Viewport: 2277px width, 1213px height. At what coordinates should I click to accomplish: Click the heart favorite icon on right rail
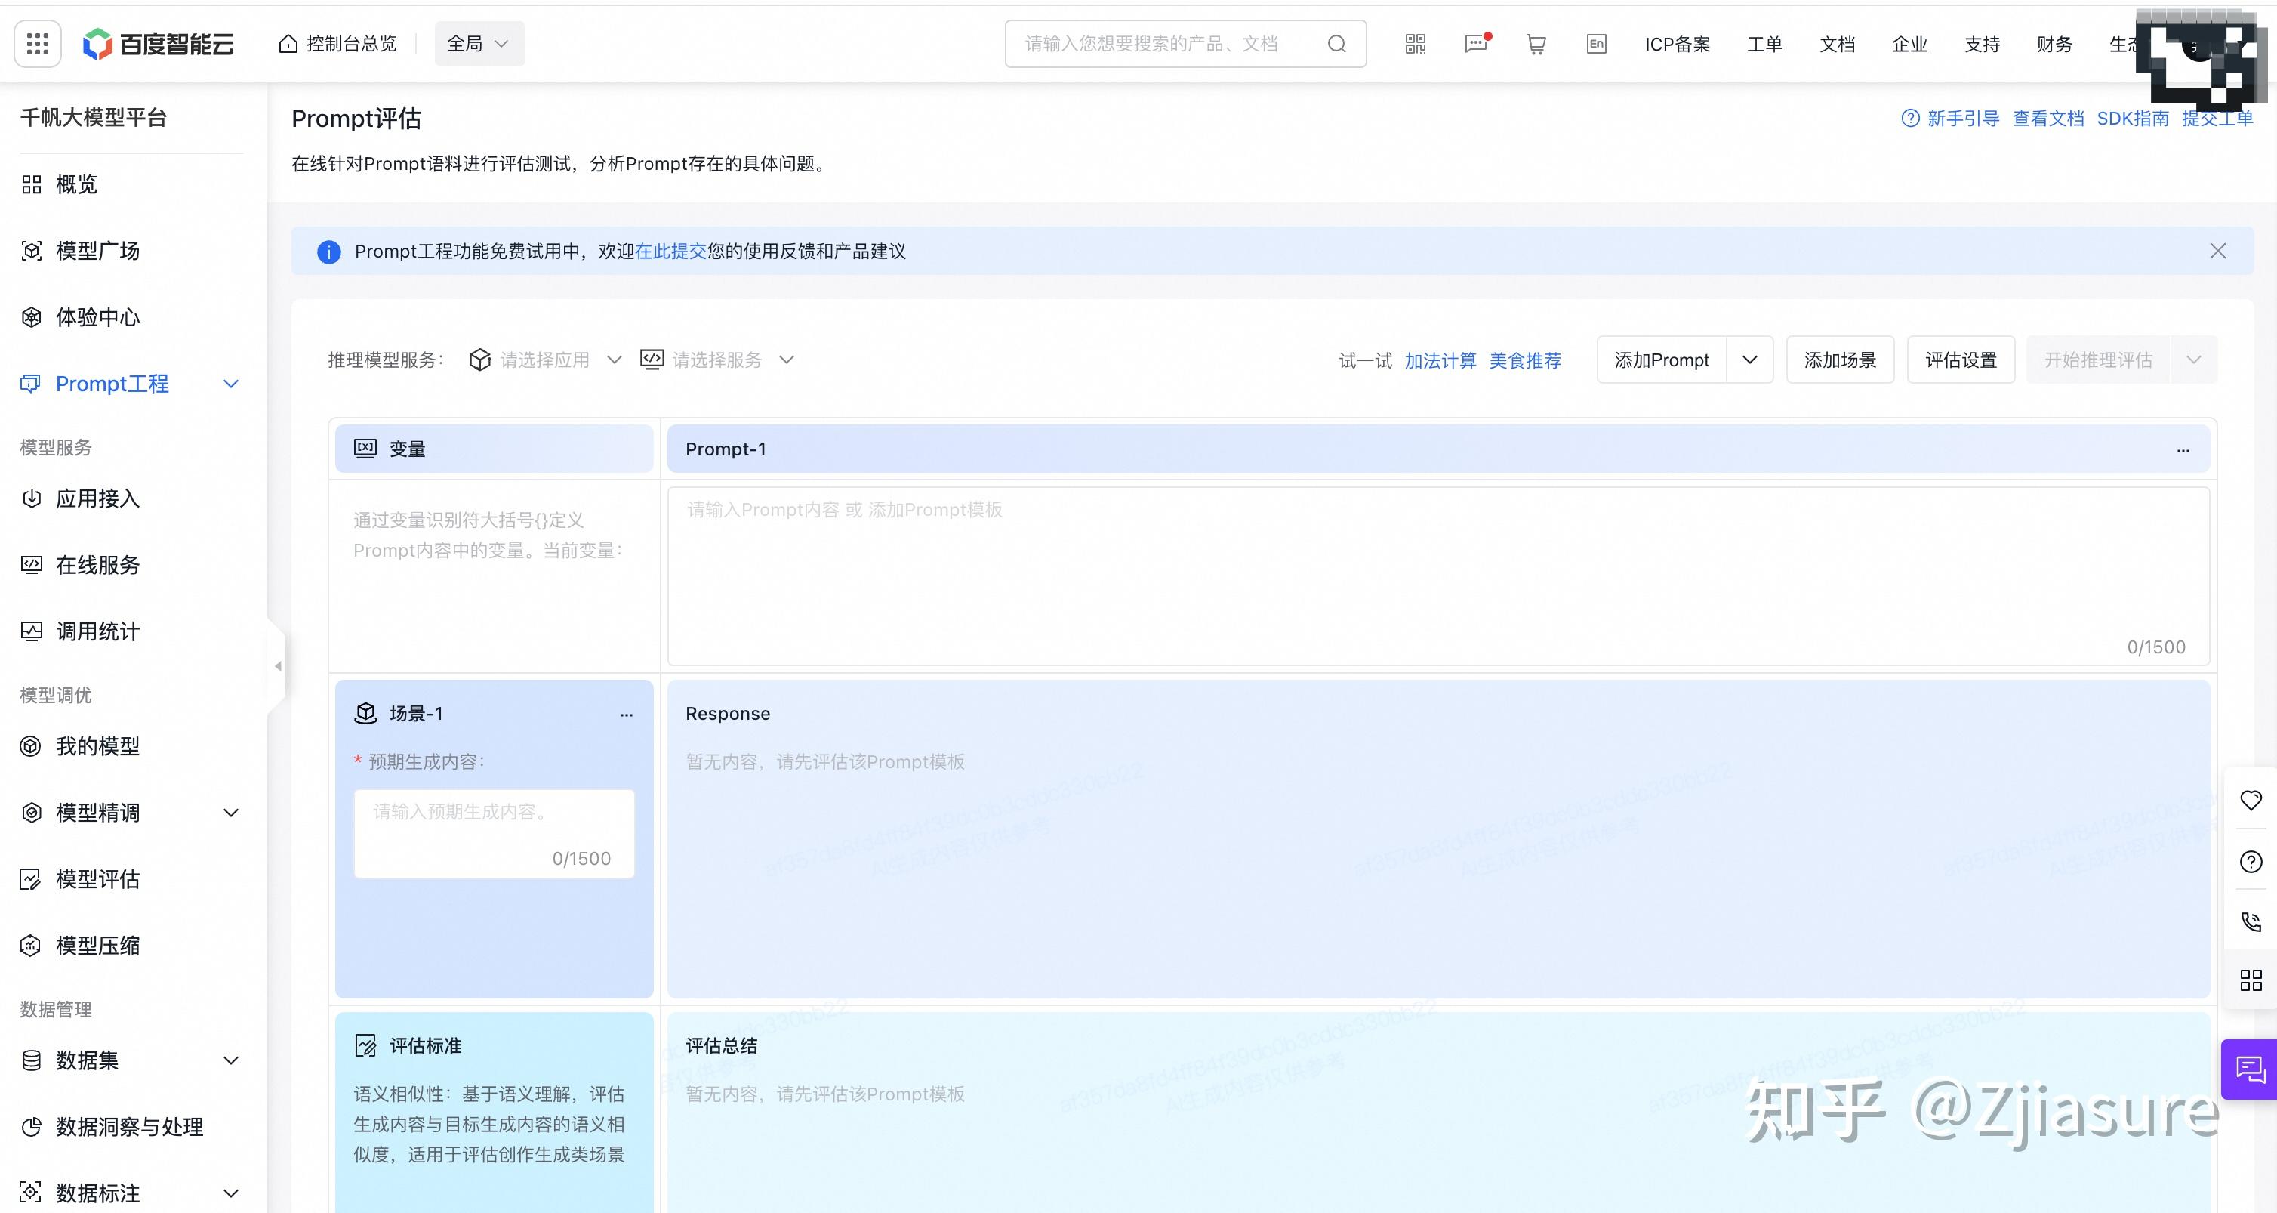tap(2251, 800)
